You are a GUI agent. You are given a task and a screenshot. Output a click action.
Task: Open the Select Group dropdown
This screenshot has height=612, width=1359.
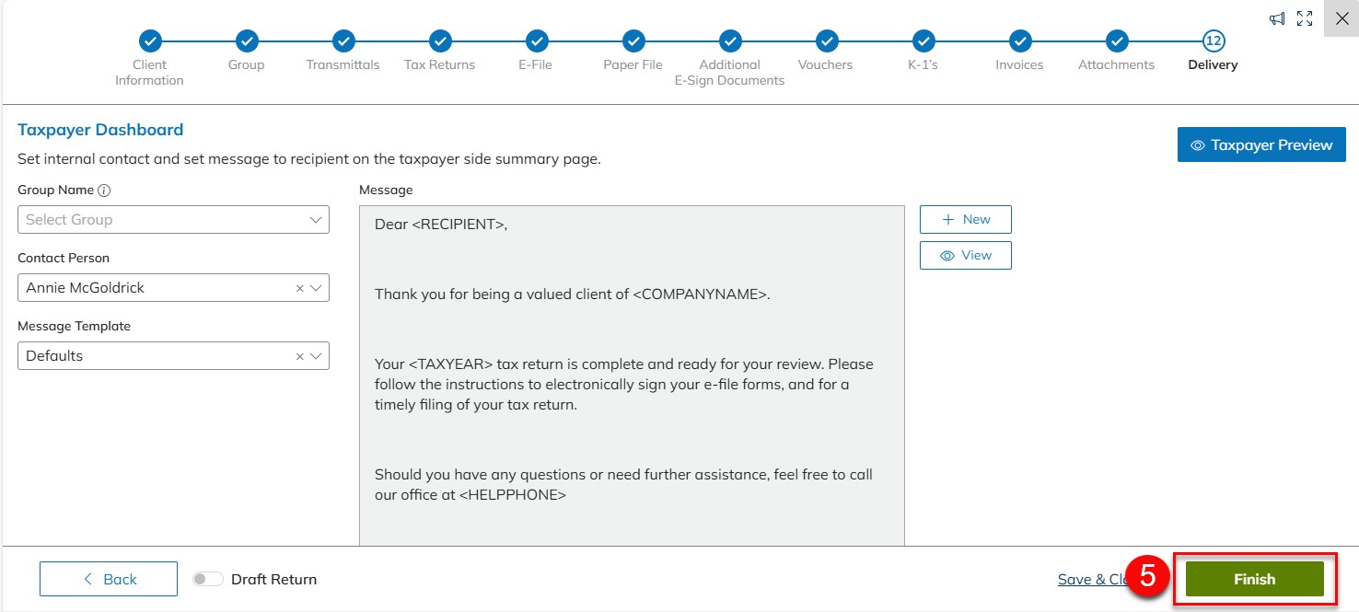click(173, 220)
